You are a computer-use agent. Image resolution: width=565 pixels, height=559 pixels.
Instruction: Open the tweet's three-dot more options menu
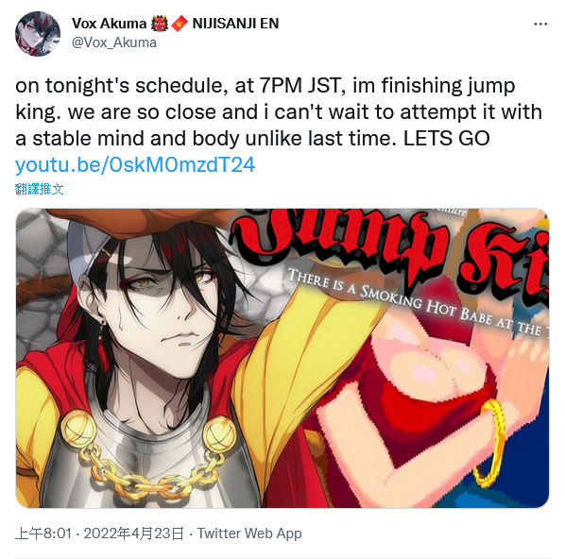pos(540,25)
